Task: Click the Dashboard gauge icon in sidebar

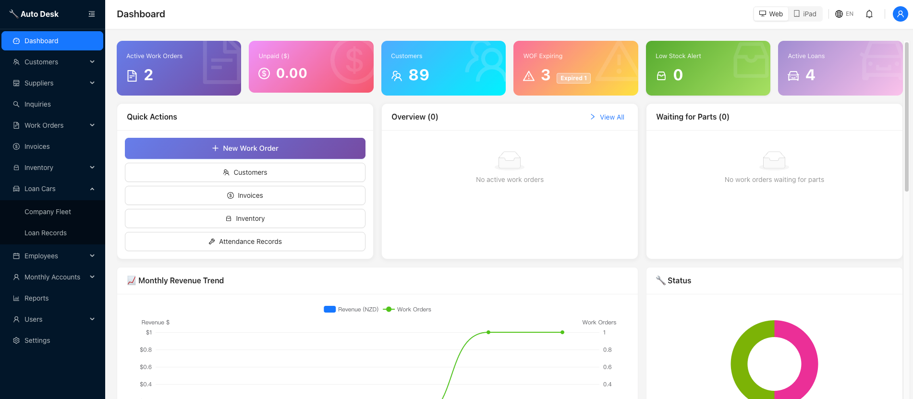Action: pos(16,41)
